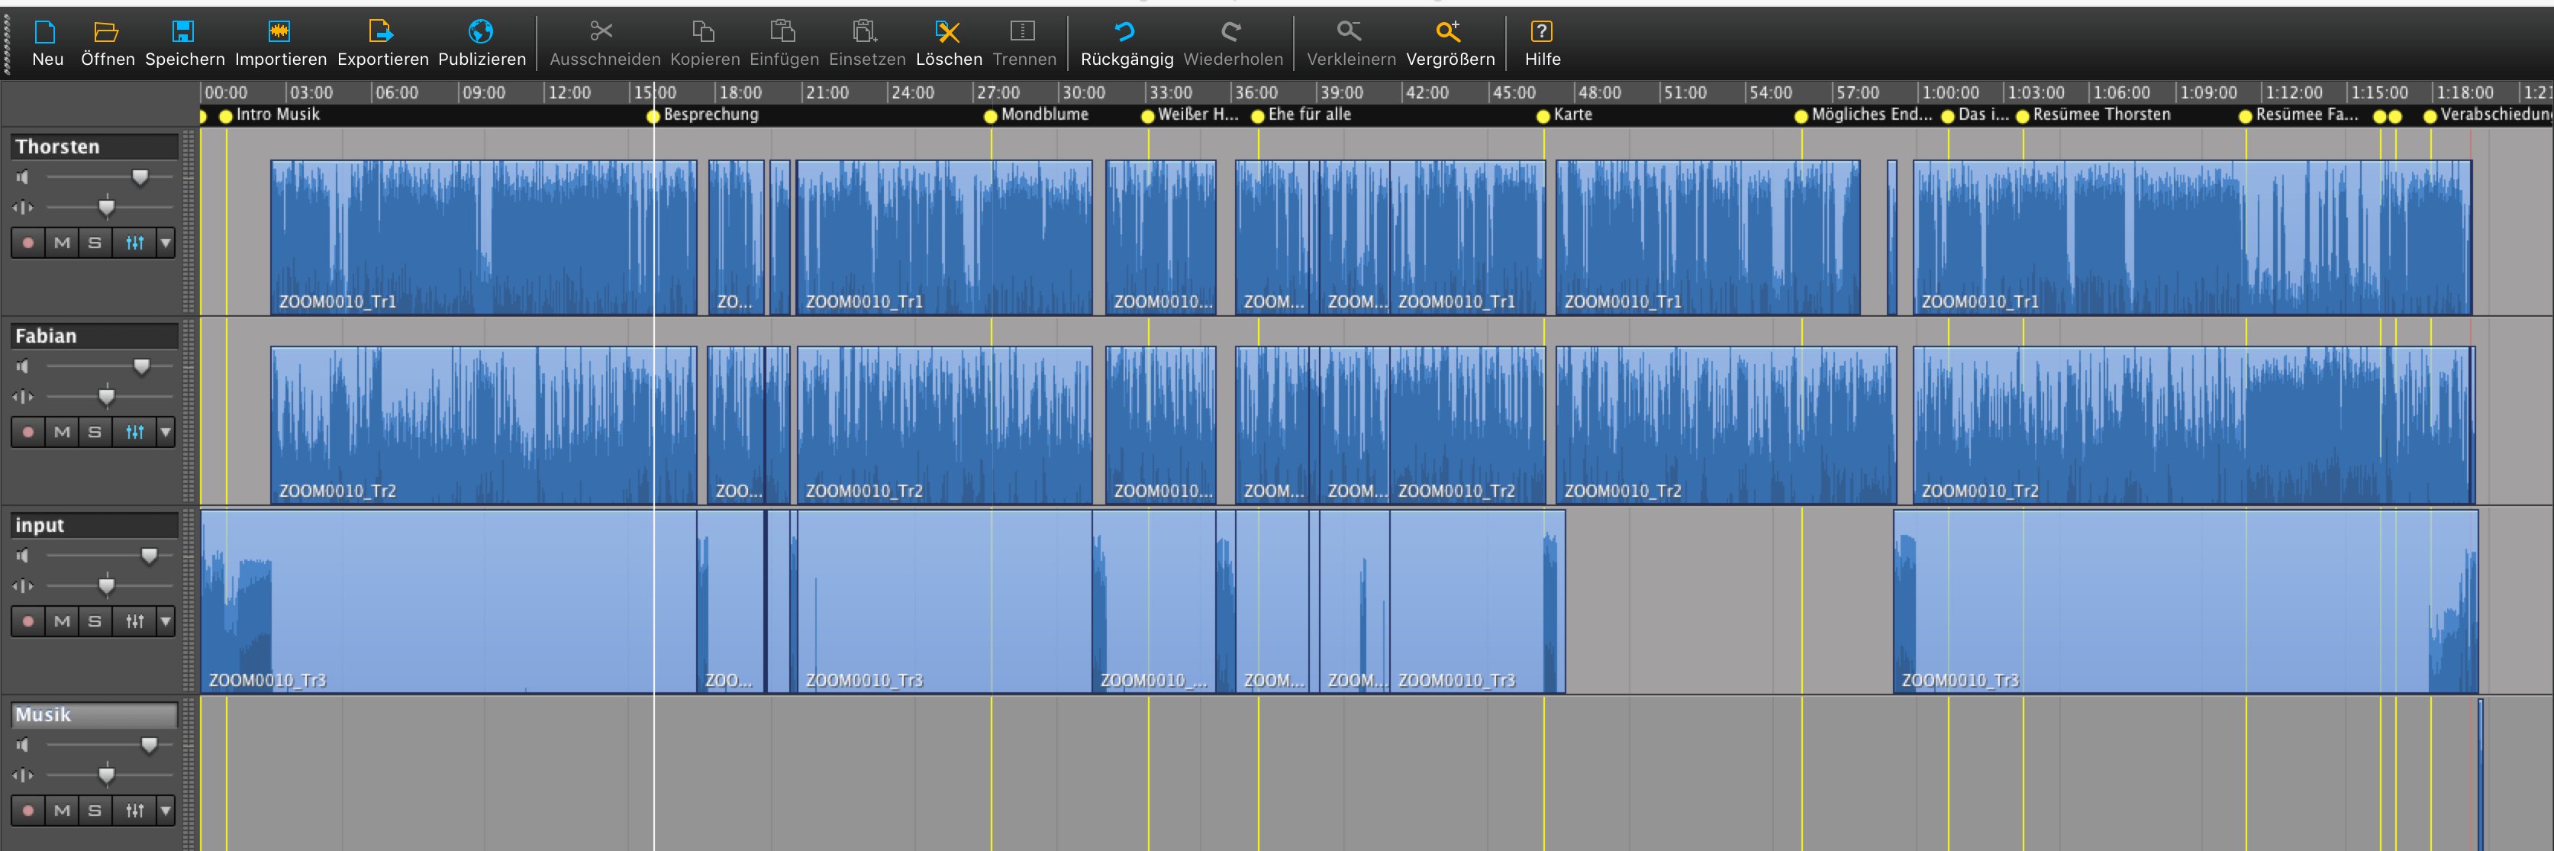Solo the input track

(x=95, y=622)
